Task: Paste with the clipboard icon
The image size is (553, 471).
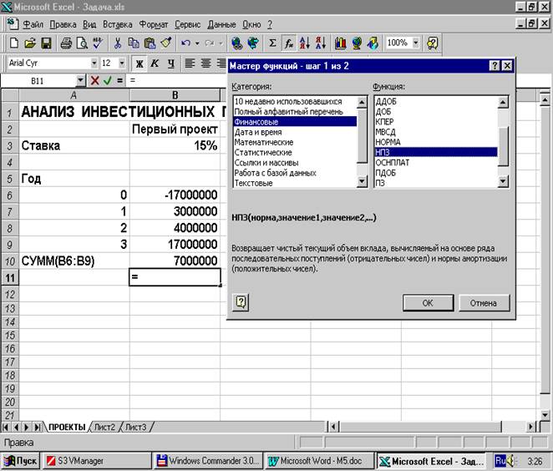Action: click(150, 43)
